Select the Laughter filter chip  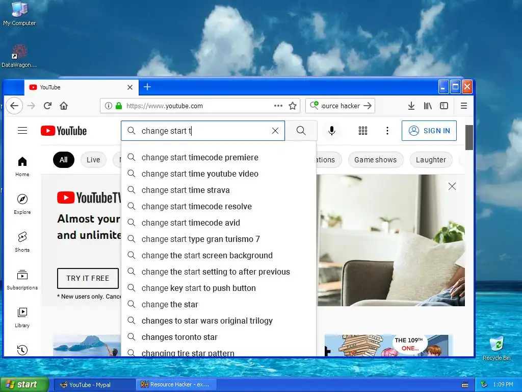pyautogui.click(x=431, y=160)
